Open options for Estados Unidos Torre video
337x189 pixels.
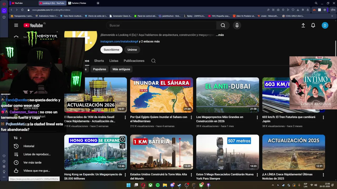pyautogui.click(x=191, y=175)
